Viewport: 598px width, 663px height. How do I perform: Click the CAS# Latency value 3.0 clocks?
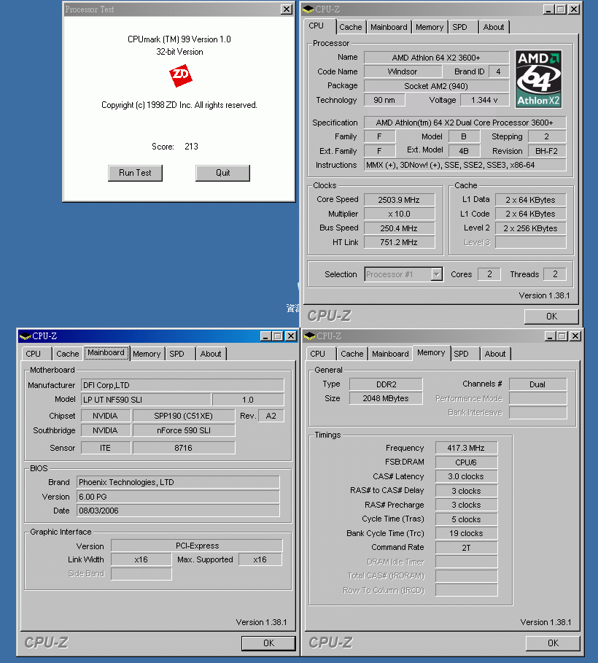click(466, 476)
